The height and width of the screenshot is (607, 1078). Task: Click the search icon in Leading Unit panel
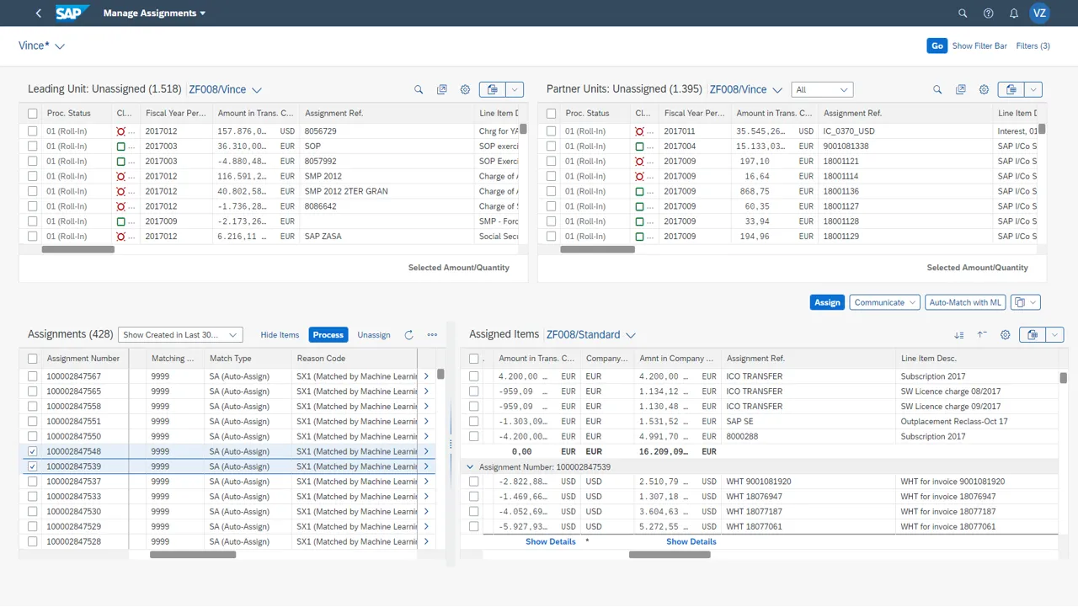point(419,89)
